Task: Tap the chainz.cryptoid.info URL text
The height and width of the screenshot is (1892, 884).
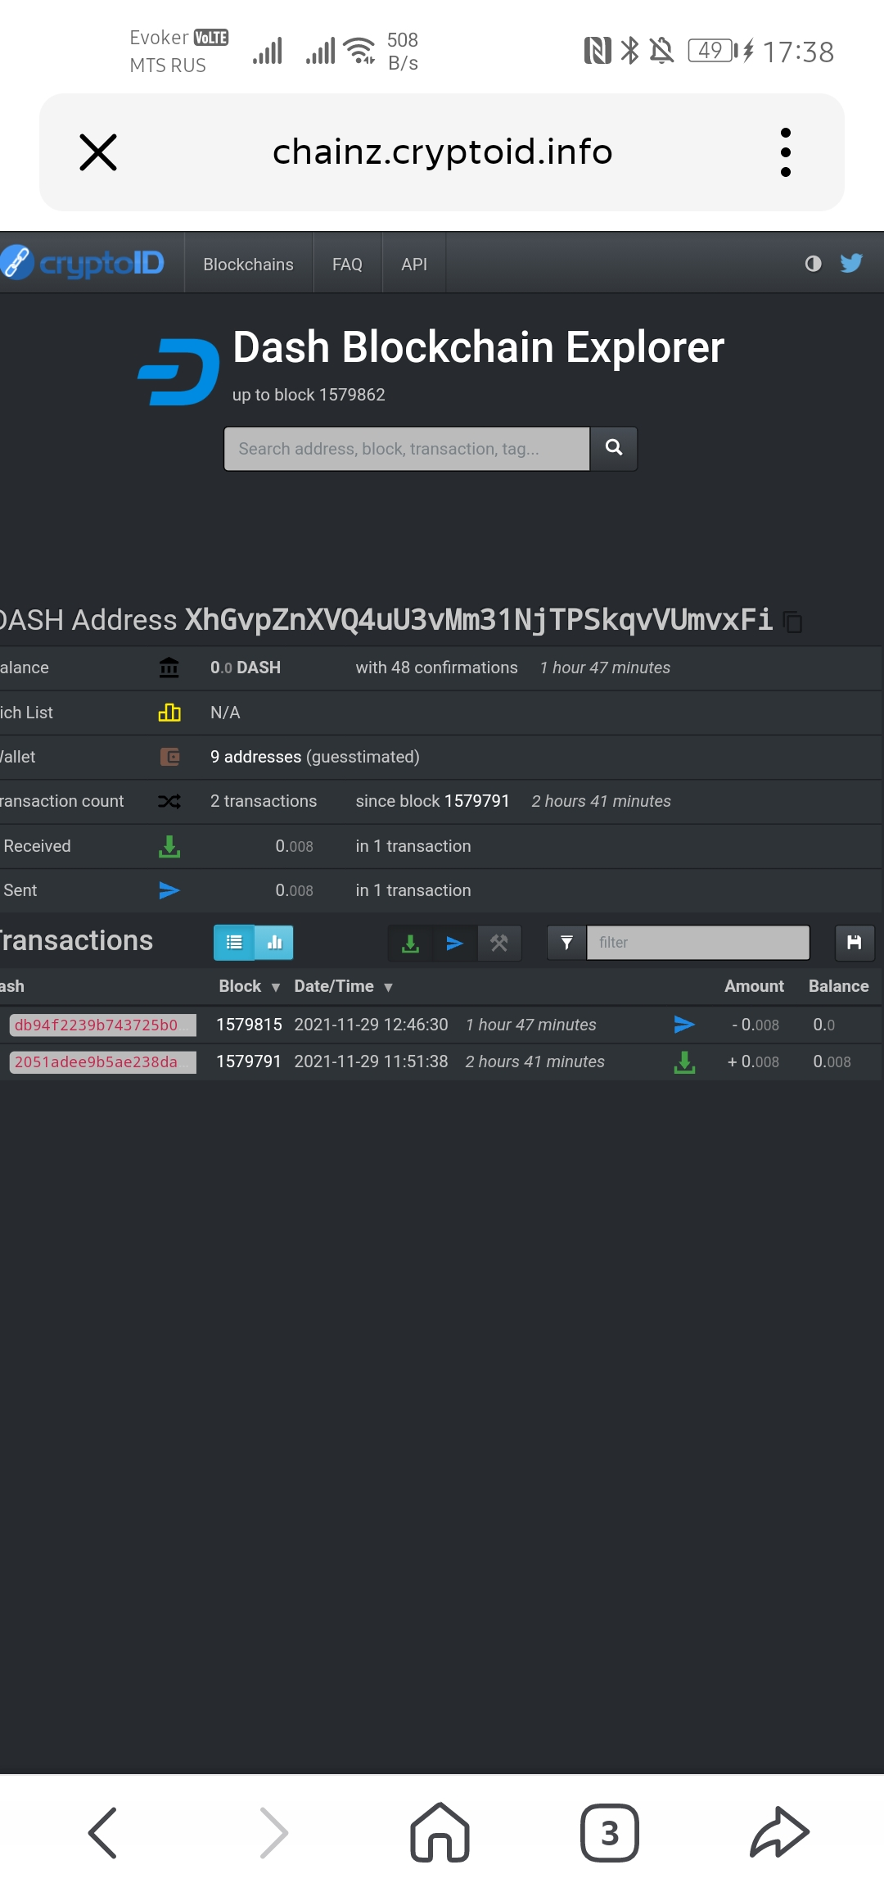Action: pos(442,152)
